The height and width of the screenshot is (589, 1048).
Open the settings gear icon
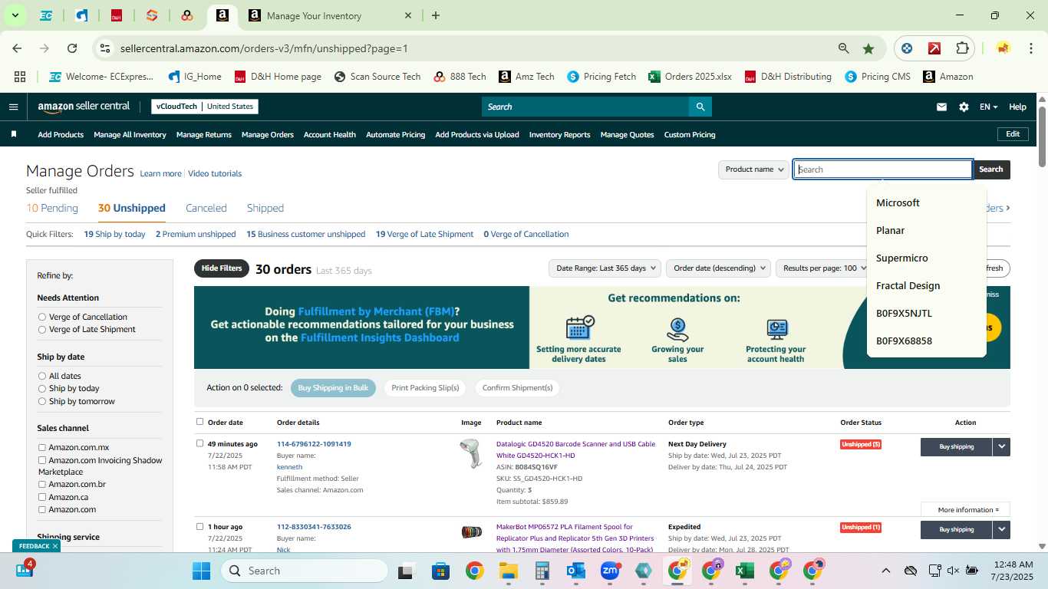click(x=964, y=107)
